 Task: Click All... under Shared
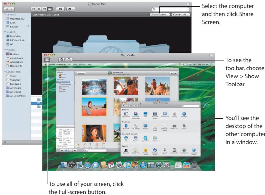point(11,44)
